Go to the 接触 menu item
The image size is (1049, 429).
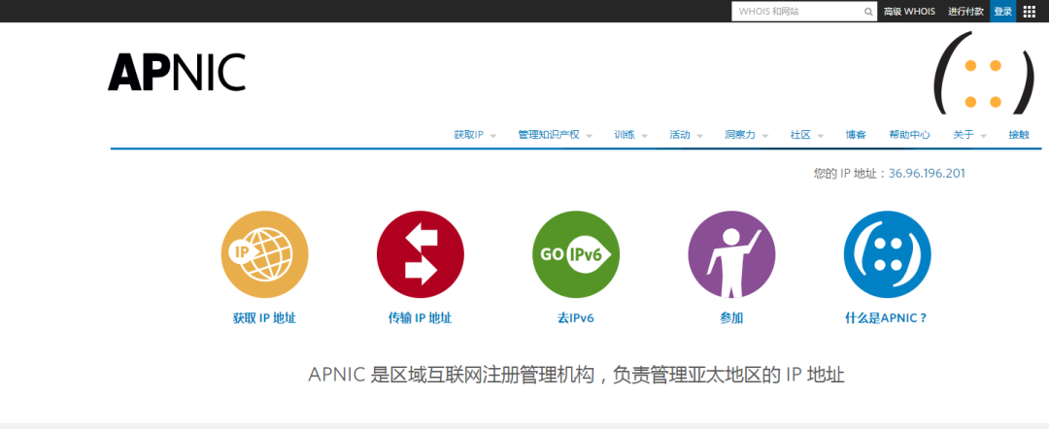[x=1019, y=134]
